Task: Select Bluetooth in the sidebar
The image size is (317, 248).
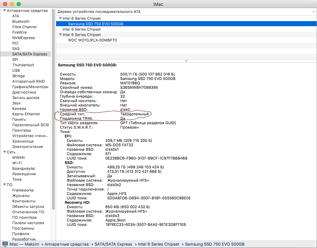Action: (x=21, y=21)
